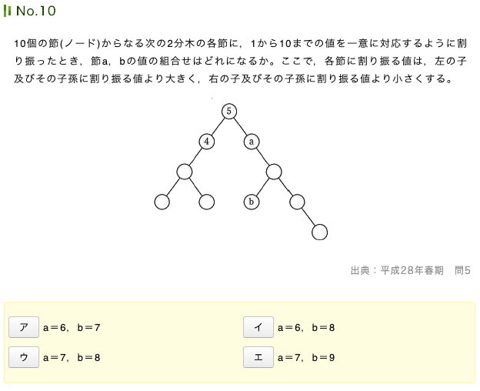480x391 pixels.
Task: Click the "No.10" question heading
Action: 35,12
